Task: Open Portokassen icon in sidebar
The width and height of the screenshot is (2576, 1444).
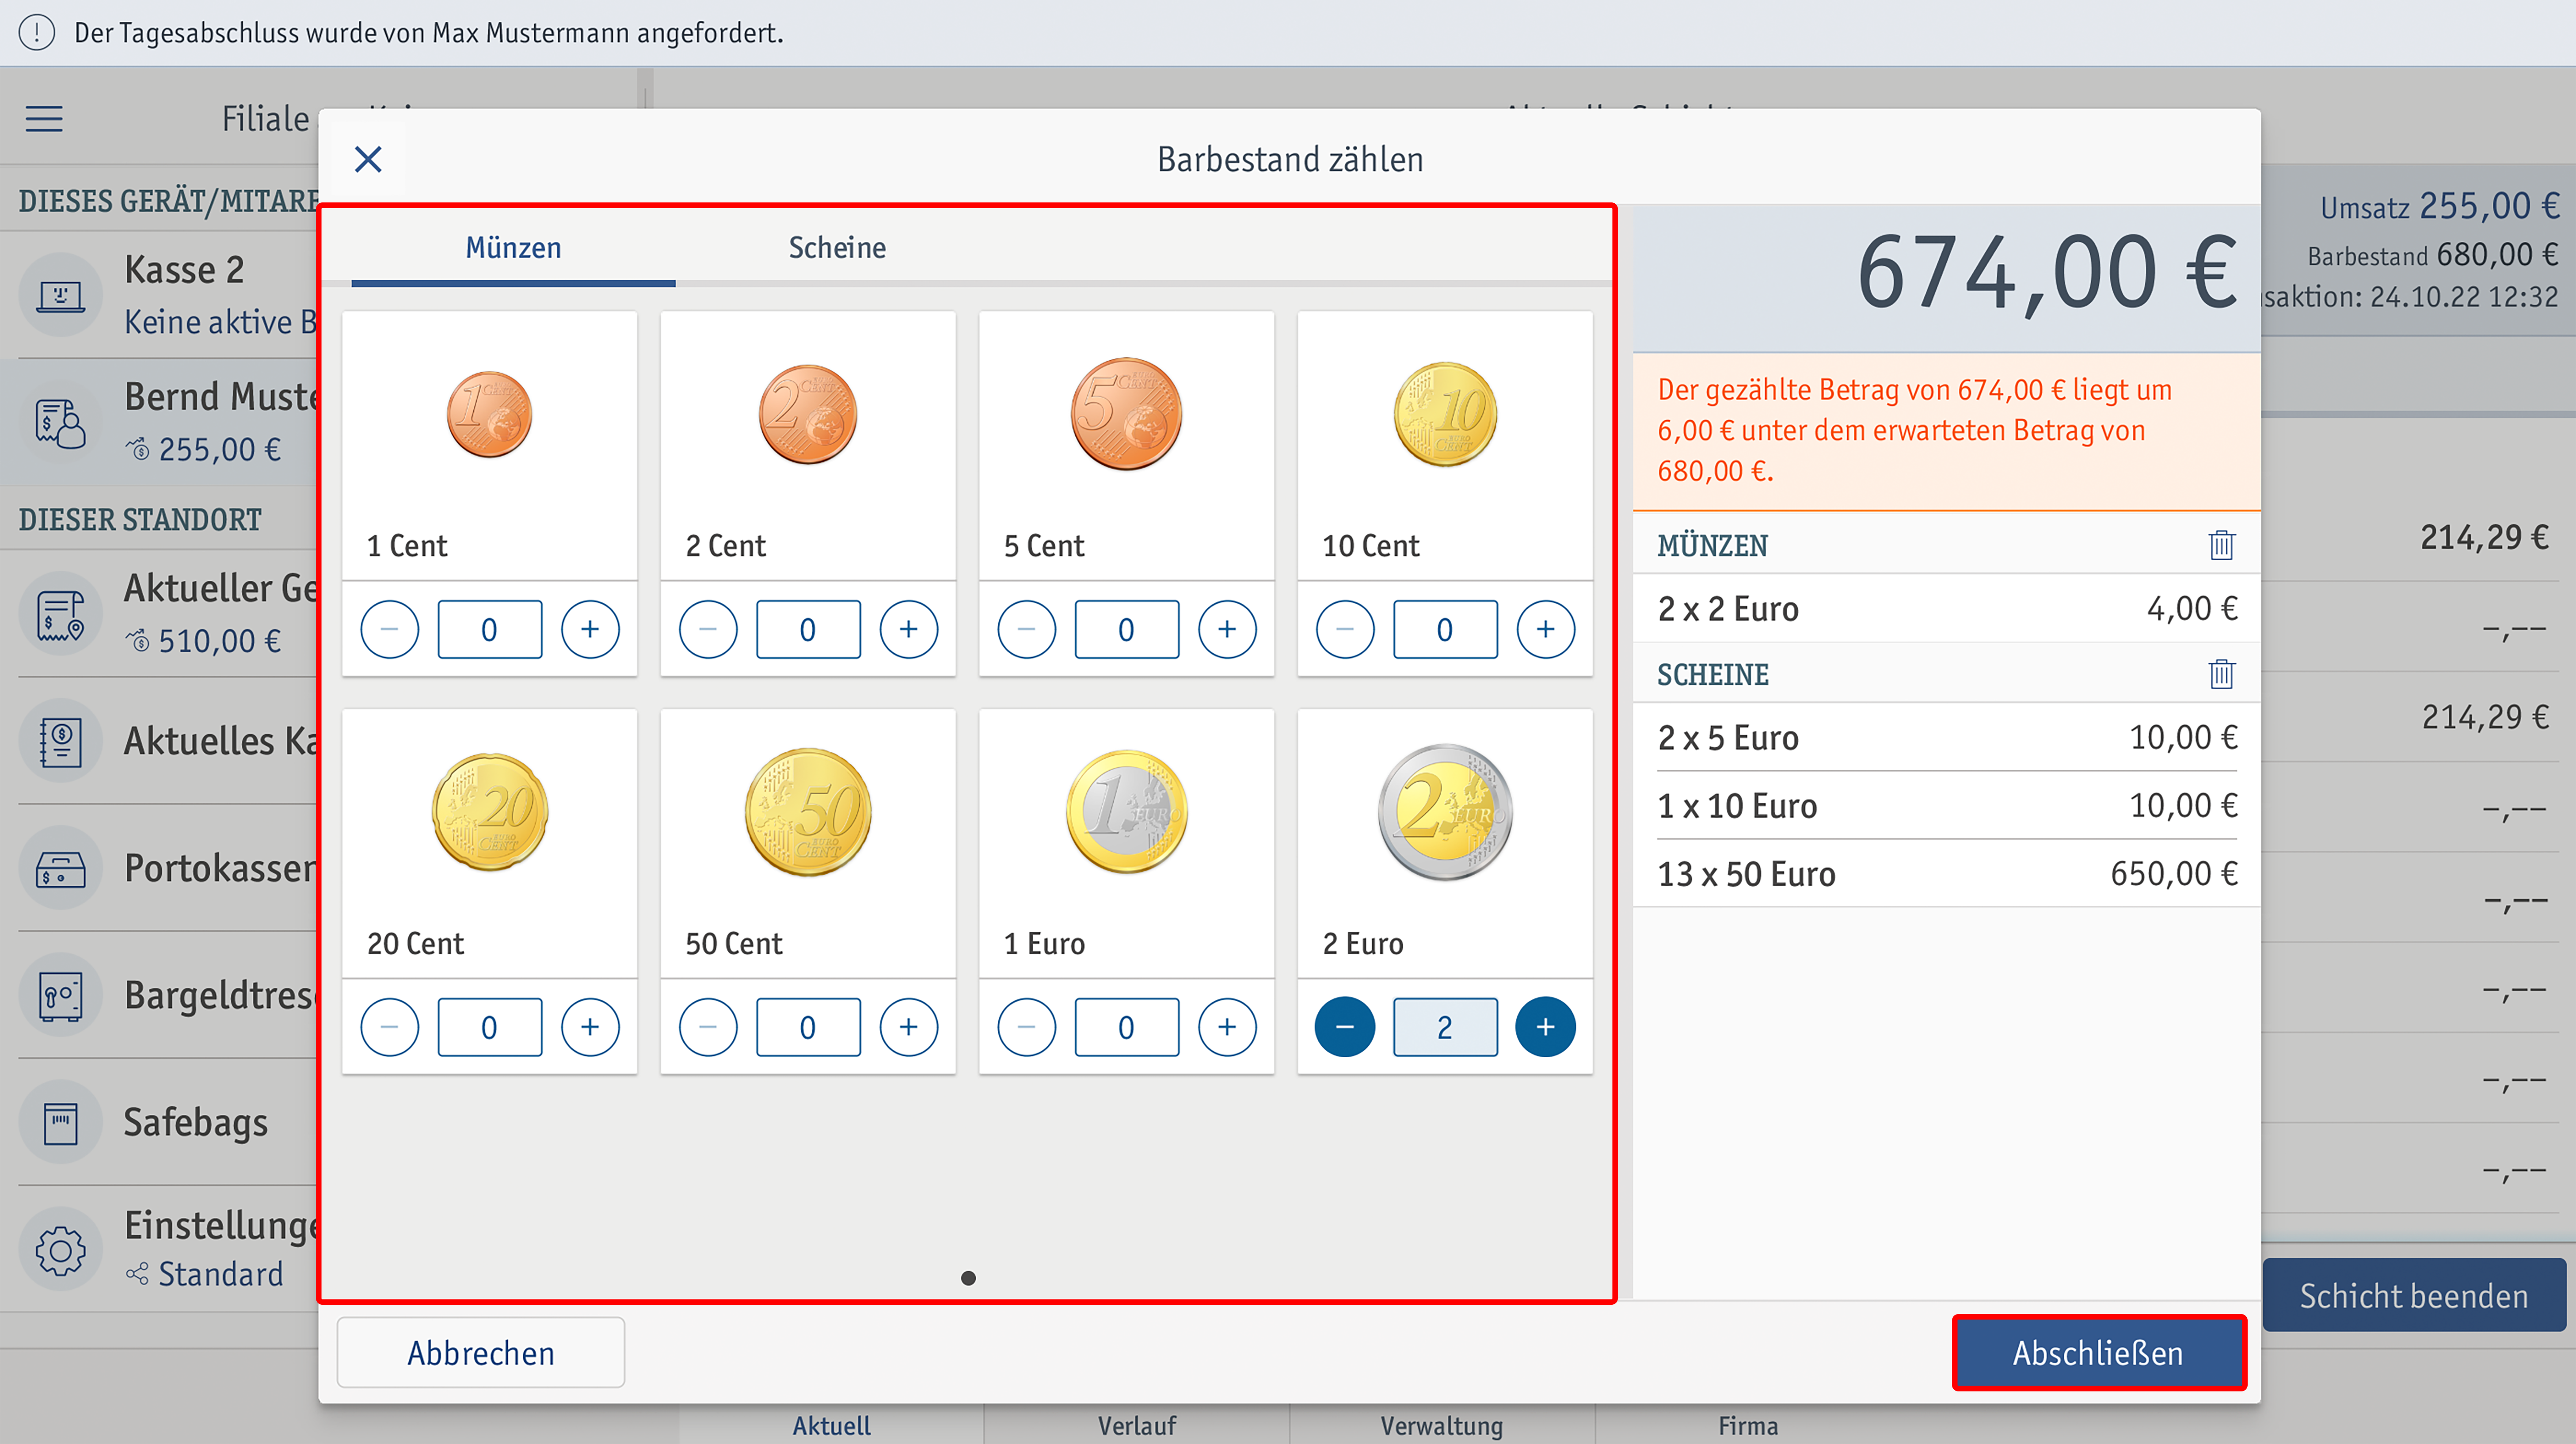Action: pyautogui.click(x=61, y=868)
